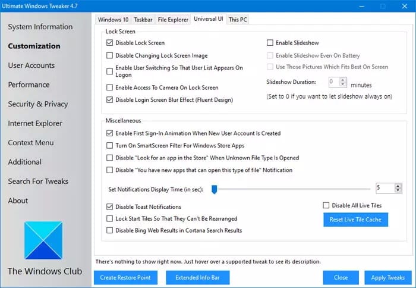The image size is (416, 288).
Task: Go to Context Menu section
Action: tap(31, 143)
